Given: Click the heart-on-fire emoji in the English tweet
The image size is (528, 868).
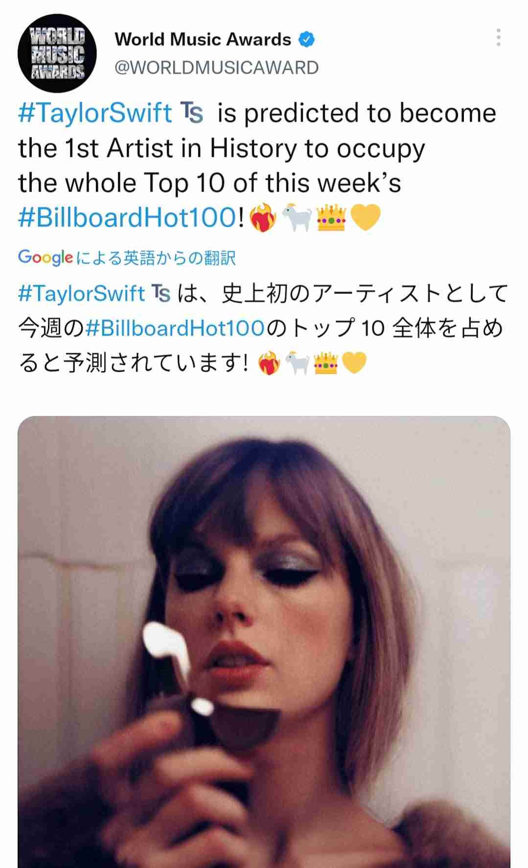Looking at the screenshot, I should tap(263, 218).
